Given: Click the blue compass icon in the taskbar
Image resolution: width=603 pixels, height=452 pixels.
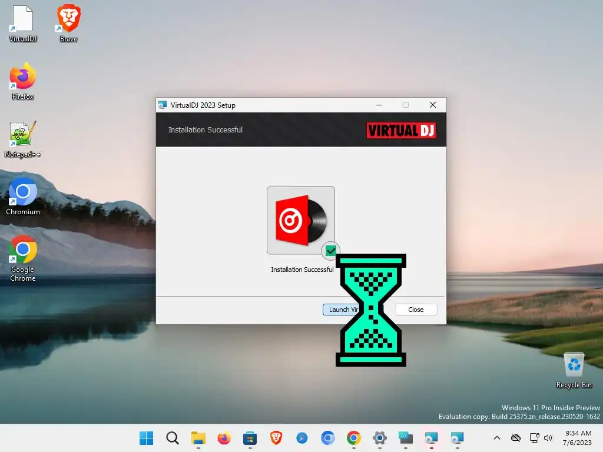Looking at the screenshot, I should (302, 438).
